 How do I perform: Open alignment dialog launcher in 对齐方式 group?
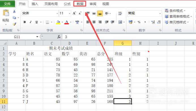click(x=124, y=30)
